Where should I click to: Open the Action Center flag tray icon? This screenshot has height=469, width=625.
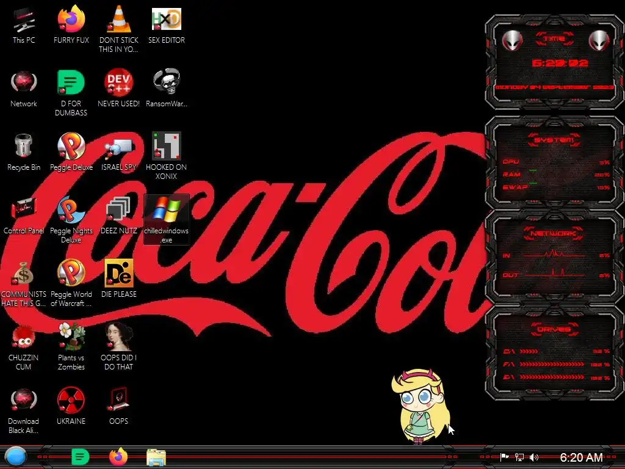[504, 457]
